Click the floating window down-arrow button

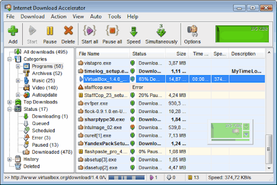pyautogui.click(x=246, y=127)
